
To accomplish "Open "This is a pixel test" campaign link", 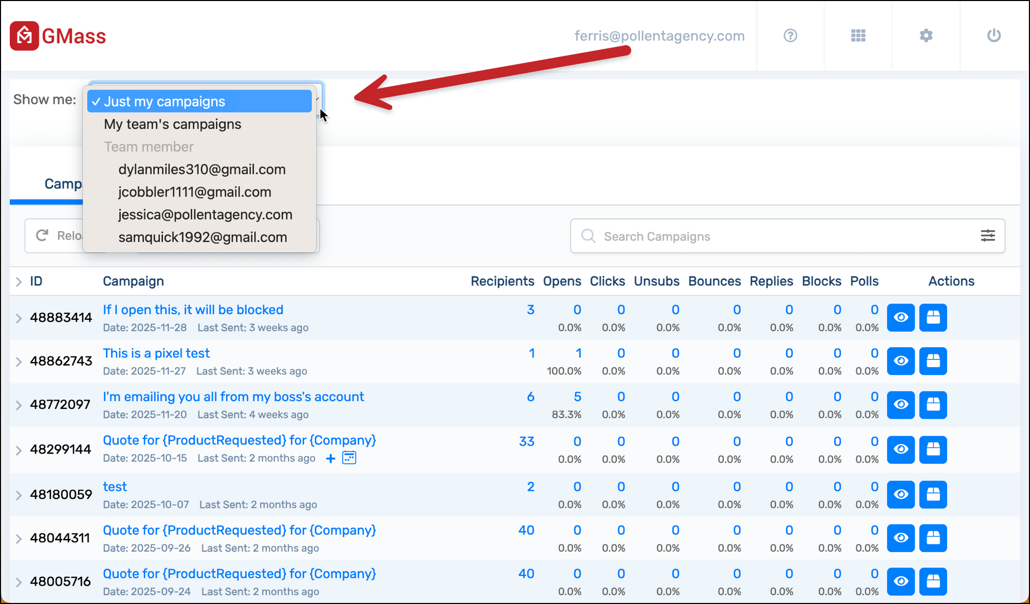I will click(156, 353).
